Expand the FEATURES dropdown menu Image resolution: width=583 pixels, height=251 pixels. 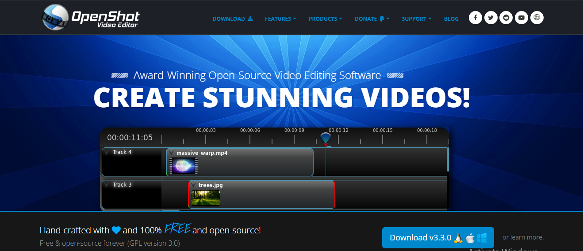click(280, 19)
